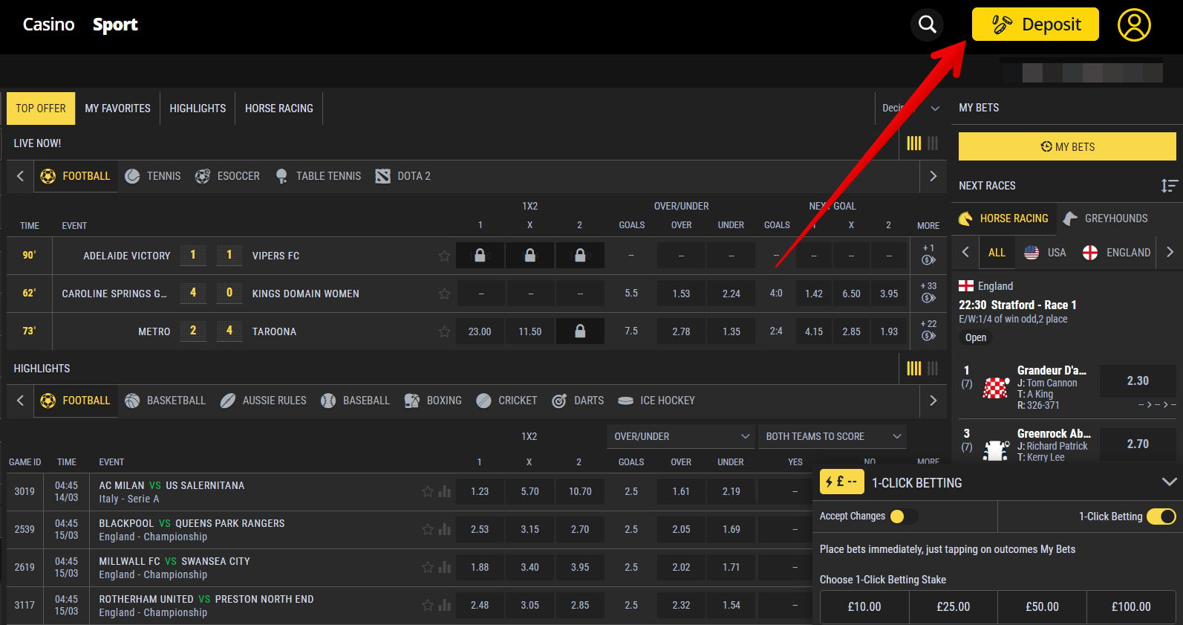Select Darts in highlights sports bar
The image size is (1183, 625).
tap(578, 401)
